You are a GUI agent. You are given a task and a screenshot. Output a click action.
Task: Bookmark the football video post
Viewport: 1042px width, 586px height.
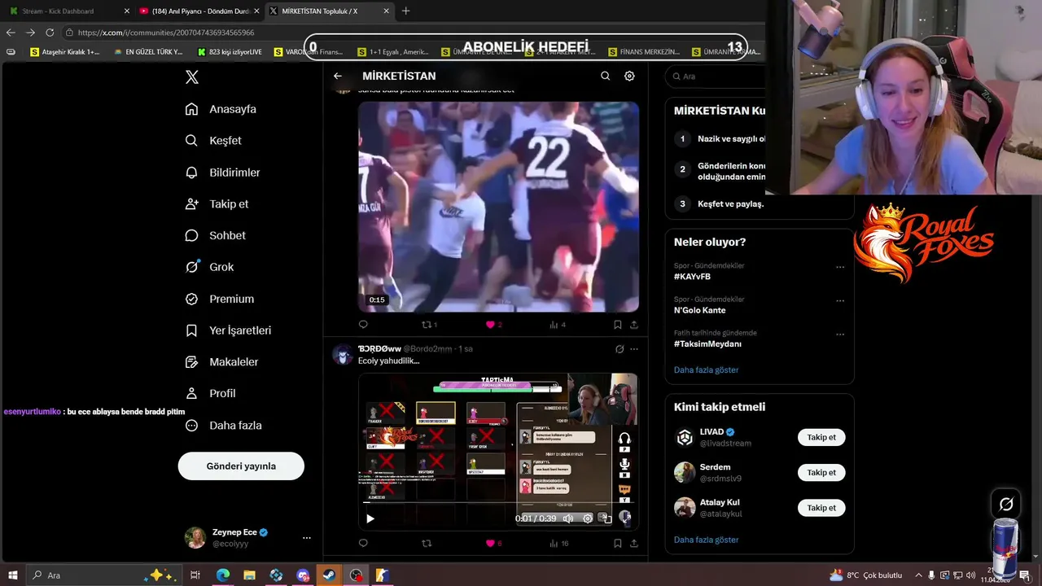click(x=618, y=325)
